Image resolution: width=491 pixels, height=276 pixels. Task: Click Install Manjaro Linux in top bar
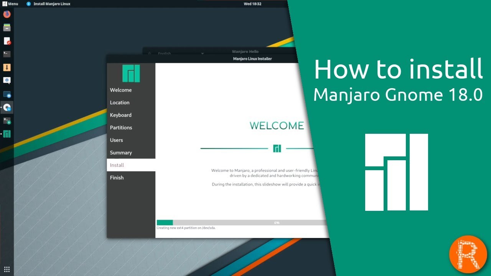pos(52,4)
